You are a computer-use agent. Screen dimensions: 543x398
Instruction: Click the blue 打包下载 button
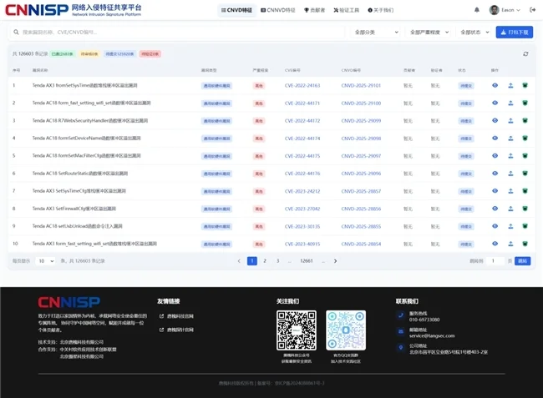click(514, 33)
